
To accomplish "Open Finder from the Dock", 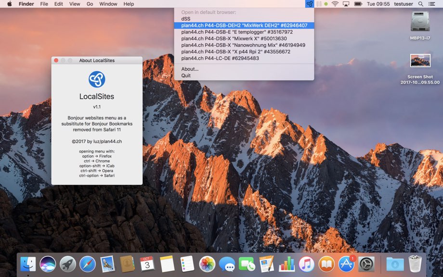I will (x=28, y=264).
